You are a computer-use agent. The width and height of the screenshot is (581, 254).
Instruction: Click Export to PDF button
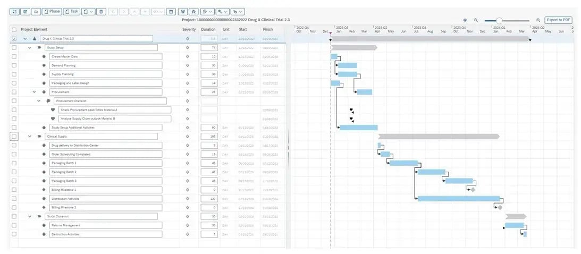pos(559,20)
